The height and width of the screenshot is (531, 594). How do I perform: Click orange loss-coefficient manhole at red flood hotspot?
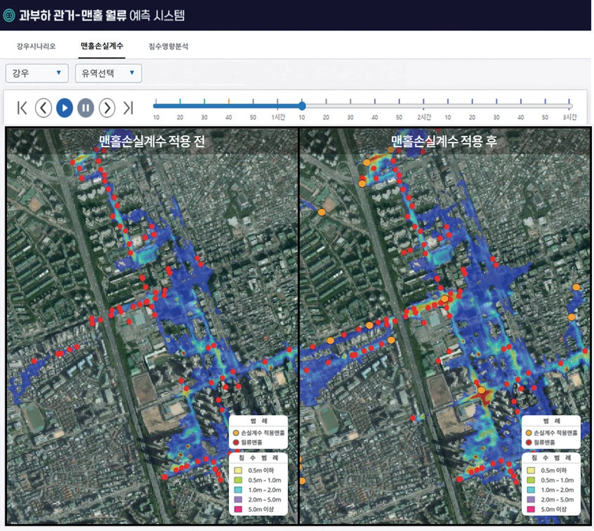tap(481, 390)
